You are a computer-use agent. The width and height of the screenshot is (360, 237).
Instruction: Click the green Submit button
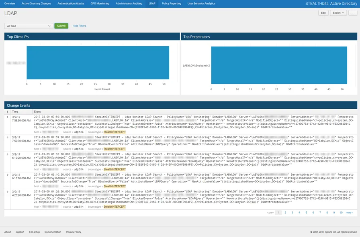[61, 26]
